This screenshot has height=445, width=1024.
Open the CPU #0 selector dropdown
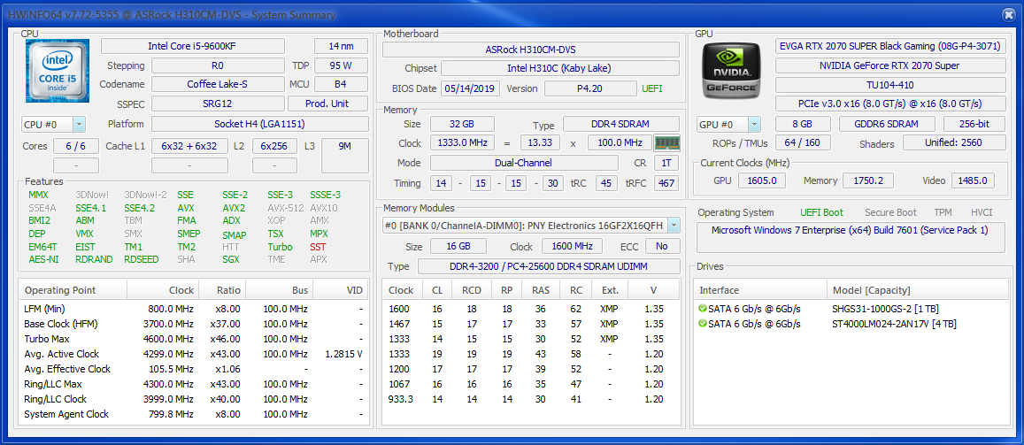tap(79, 124)
